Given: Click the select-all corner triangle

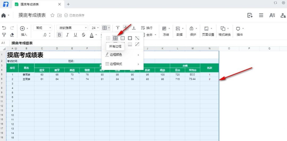Looking at the screenshot, I should click(x=4, y=49).
